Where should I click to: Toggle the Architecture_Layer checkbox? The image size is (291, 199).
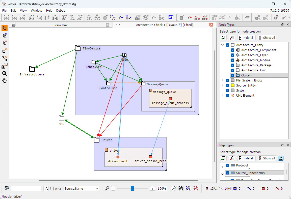232,55
